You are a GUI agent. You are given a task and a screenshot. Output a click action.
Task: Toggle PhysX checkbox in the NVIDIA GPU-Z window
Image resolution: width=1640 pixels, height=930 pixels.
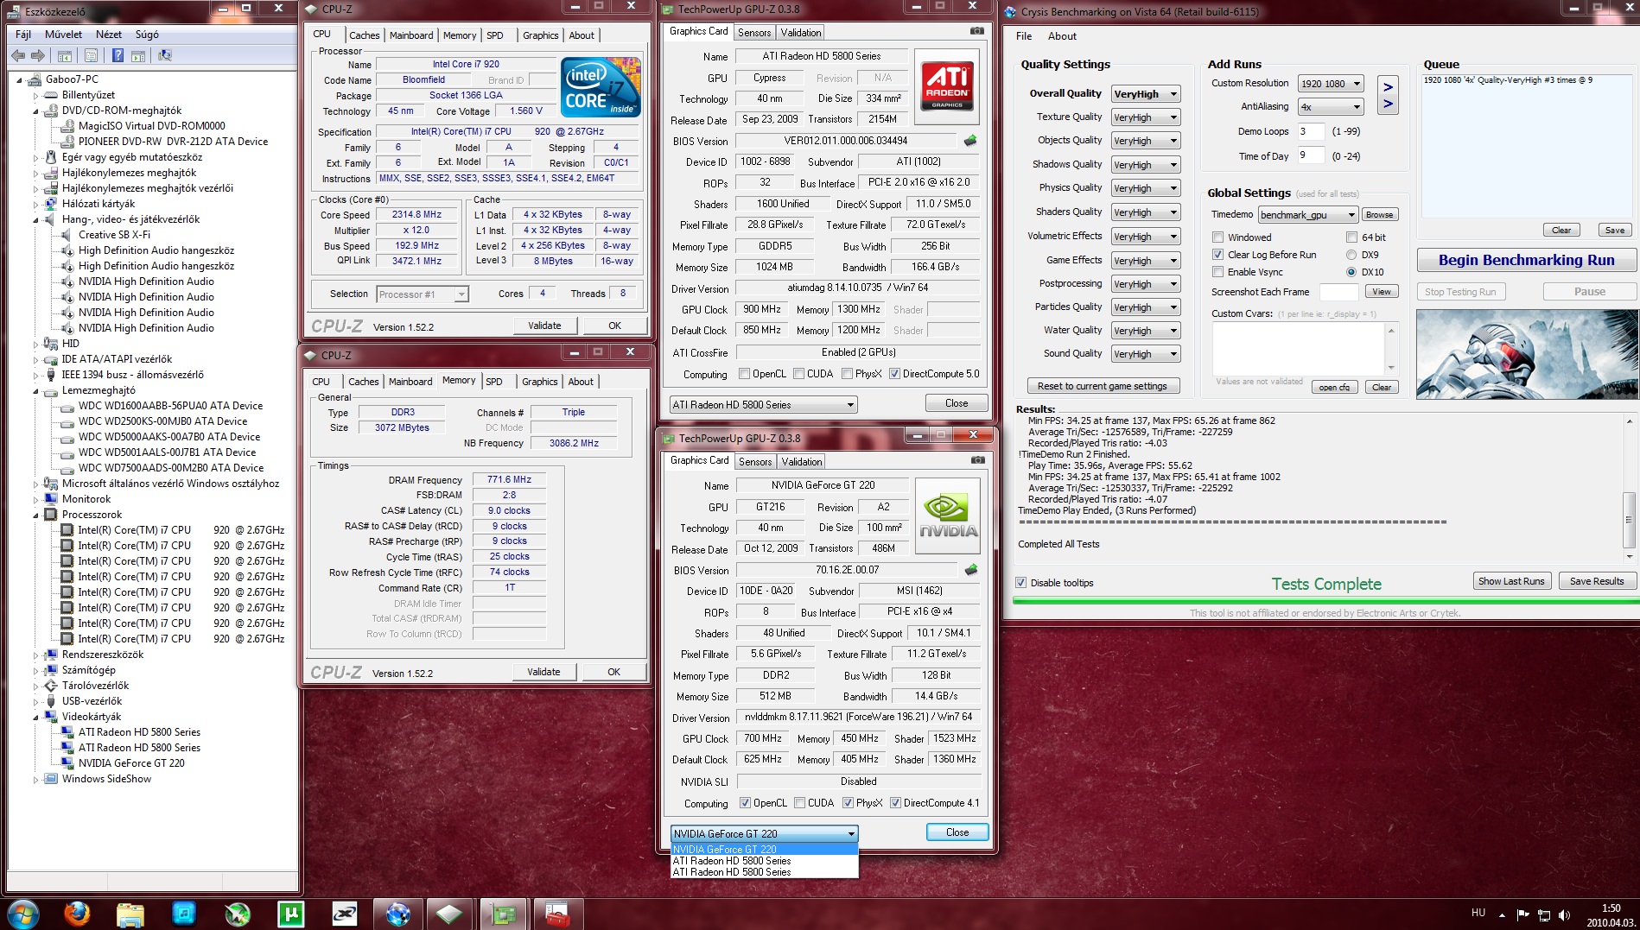coord(849,803)
